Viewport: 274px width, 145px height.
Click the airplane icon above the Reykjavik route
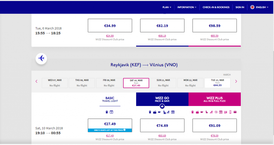click(x=41, y=58)
